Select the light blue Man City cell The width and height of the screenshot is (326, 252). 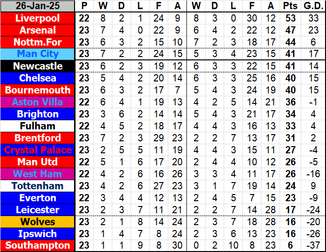[38, 54]
